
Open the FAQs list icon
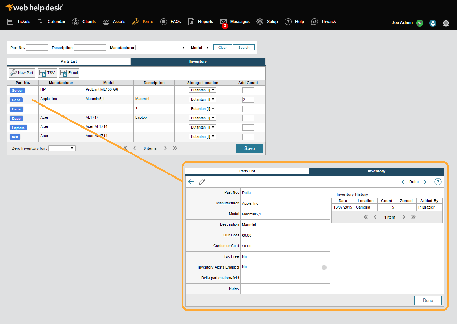point(164,22)
